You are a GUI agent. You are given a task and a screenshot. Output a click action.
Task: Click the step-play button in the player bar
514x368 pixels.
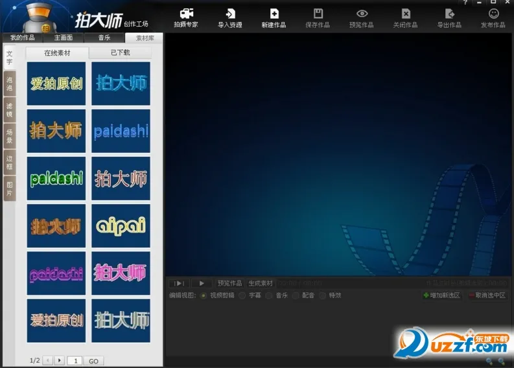click(179, 283)
